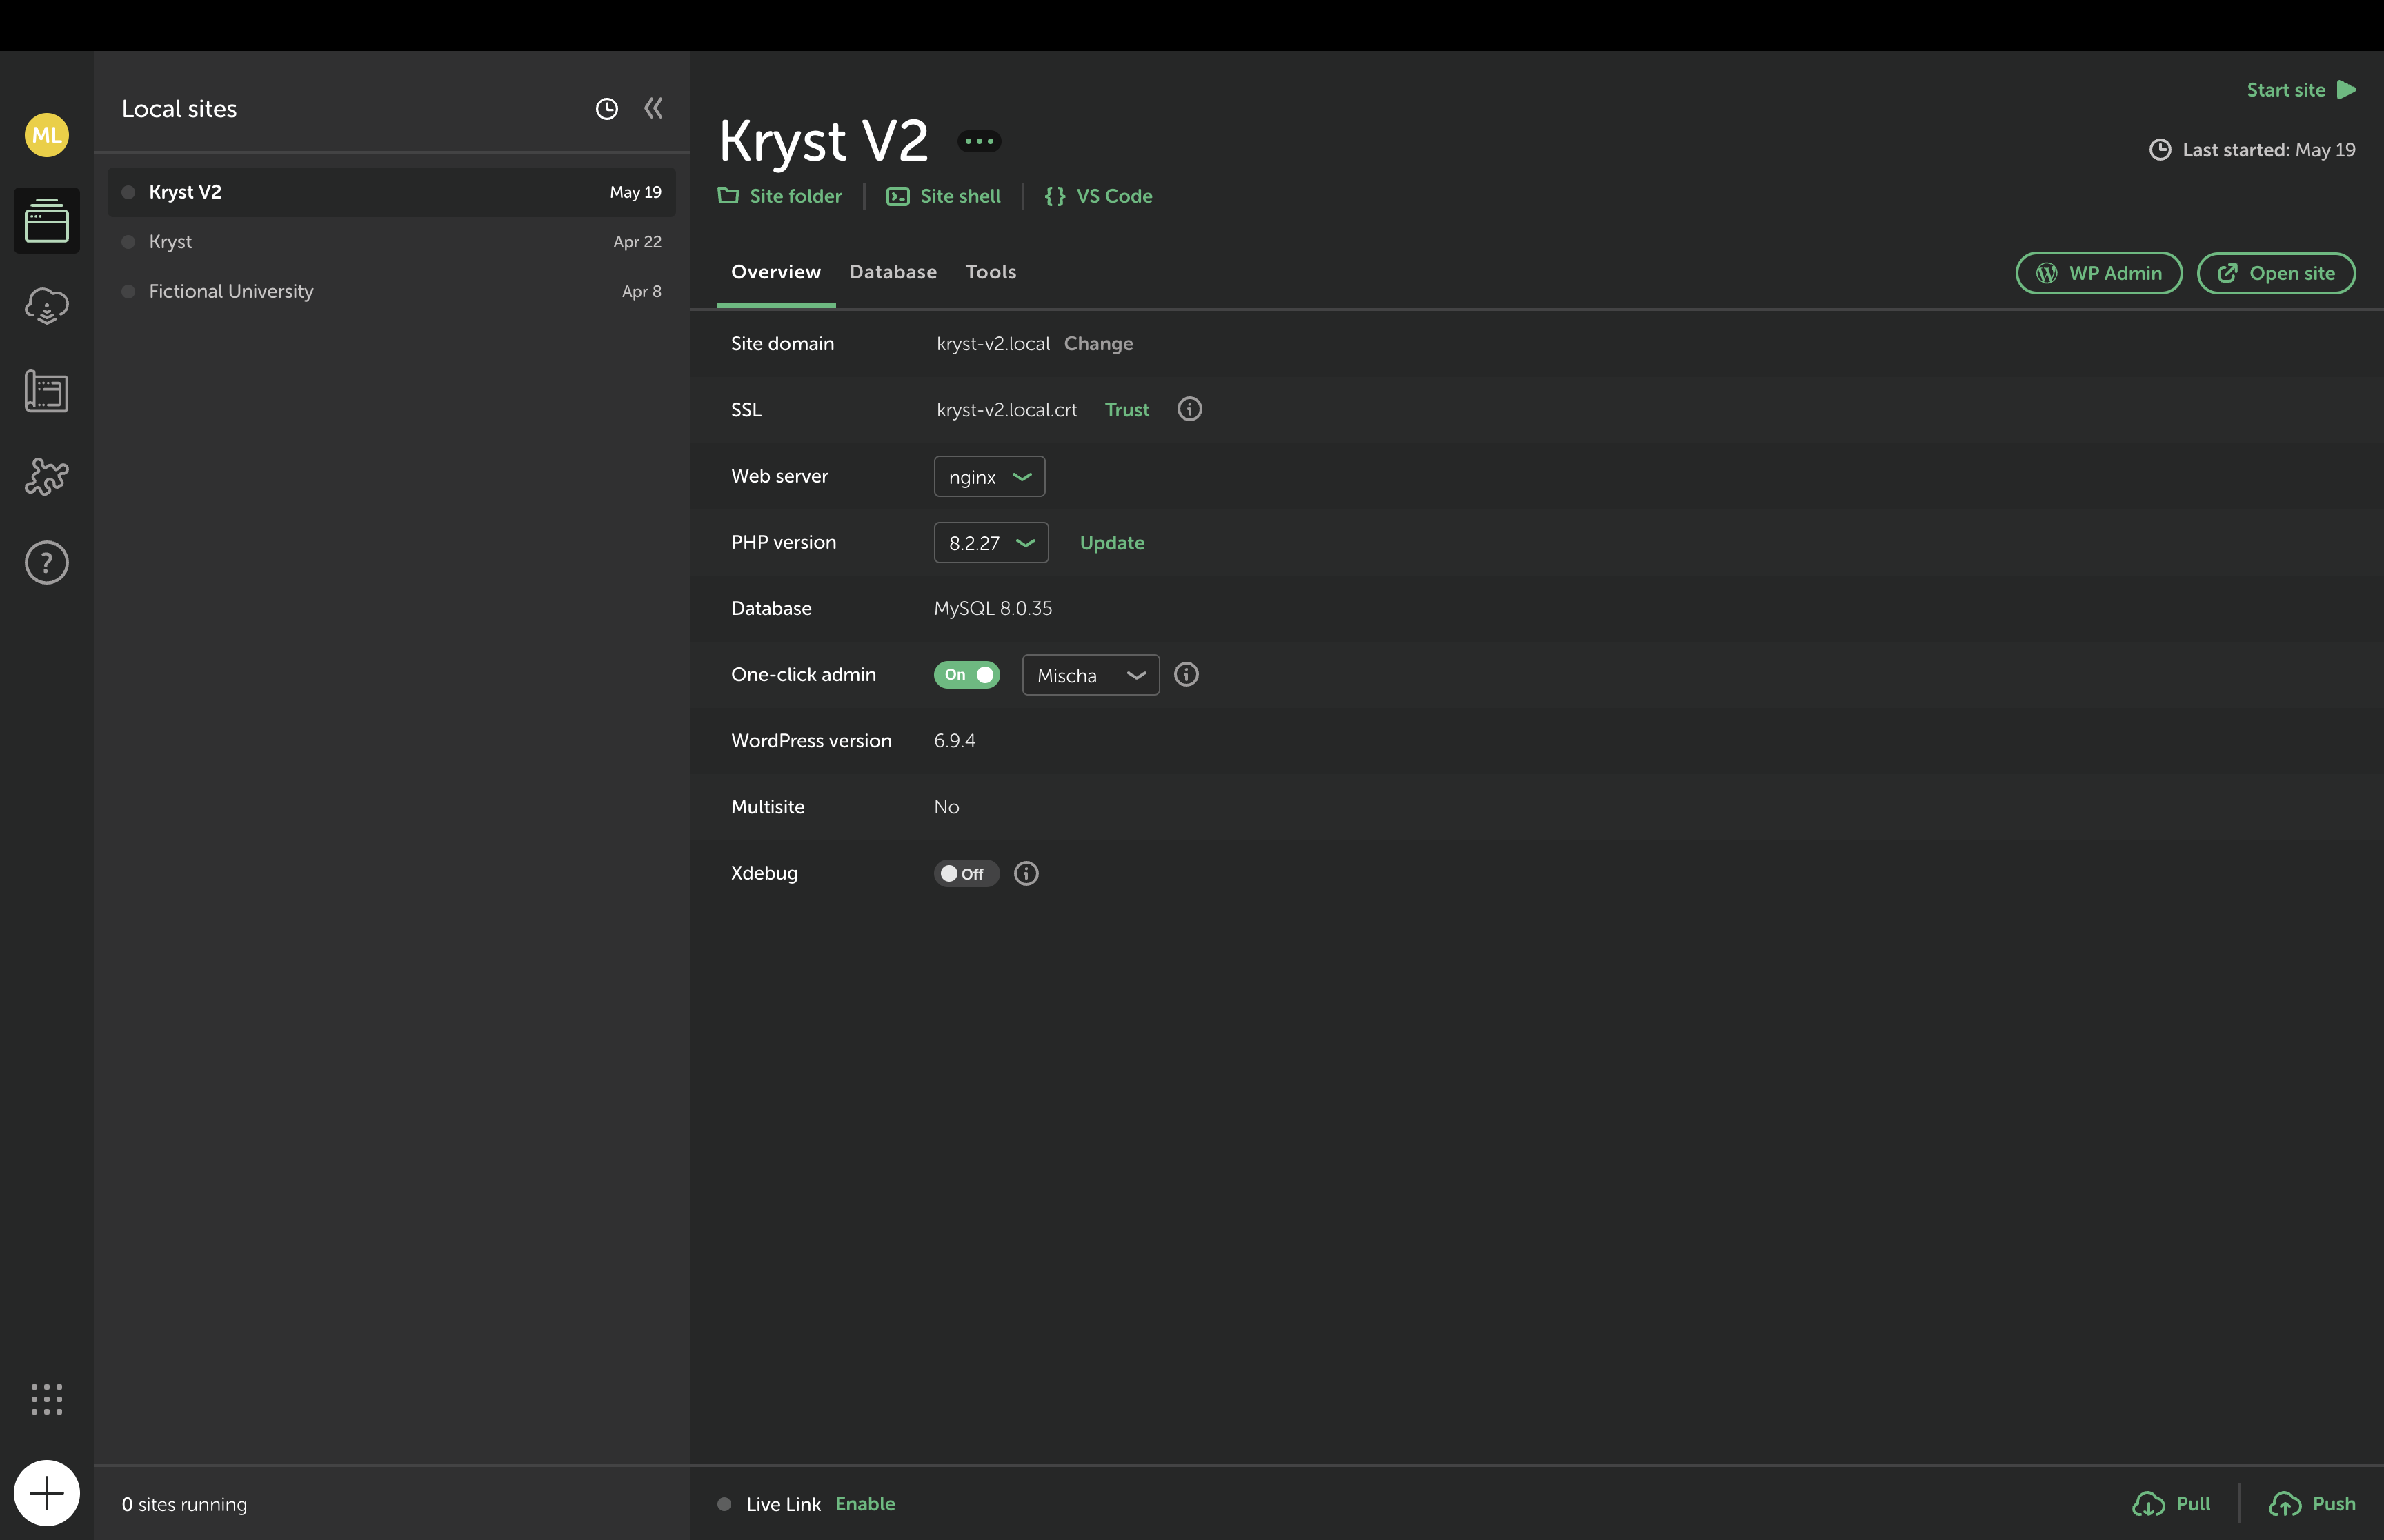Open site in VS Code

[x=1098, y=196]
